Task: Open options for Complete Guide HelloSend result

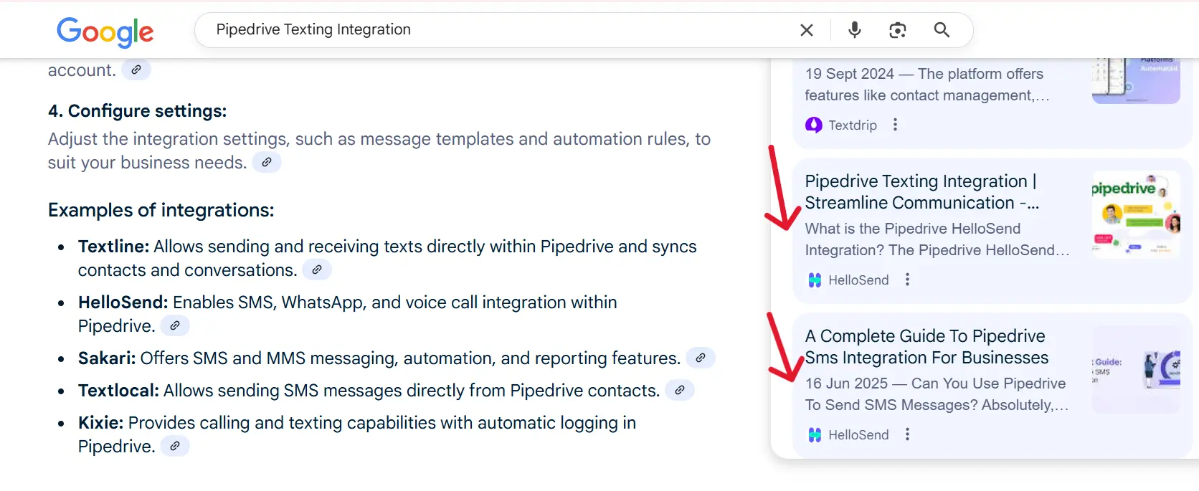Action: click(x=907, y=434)
